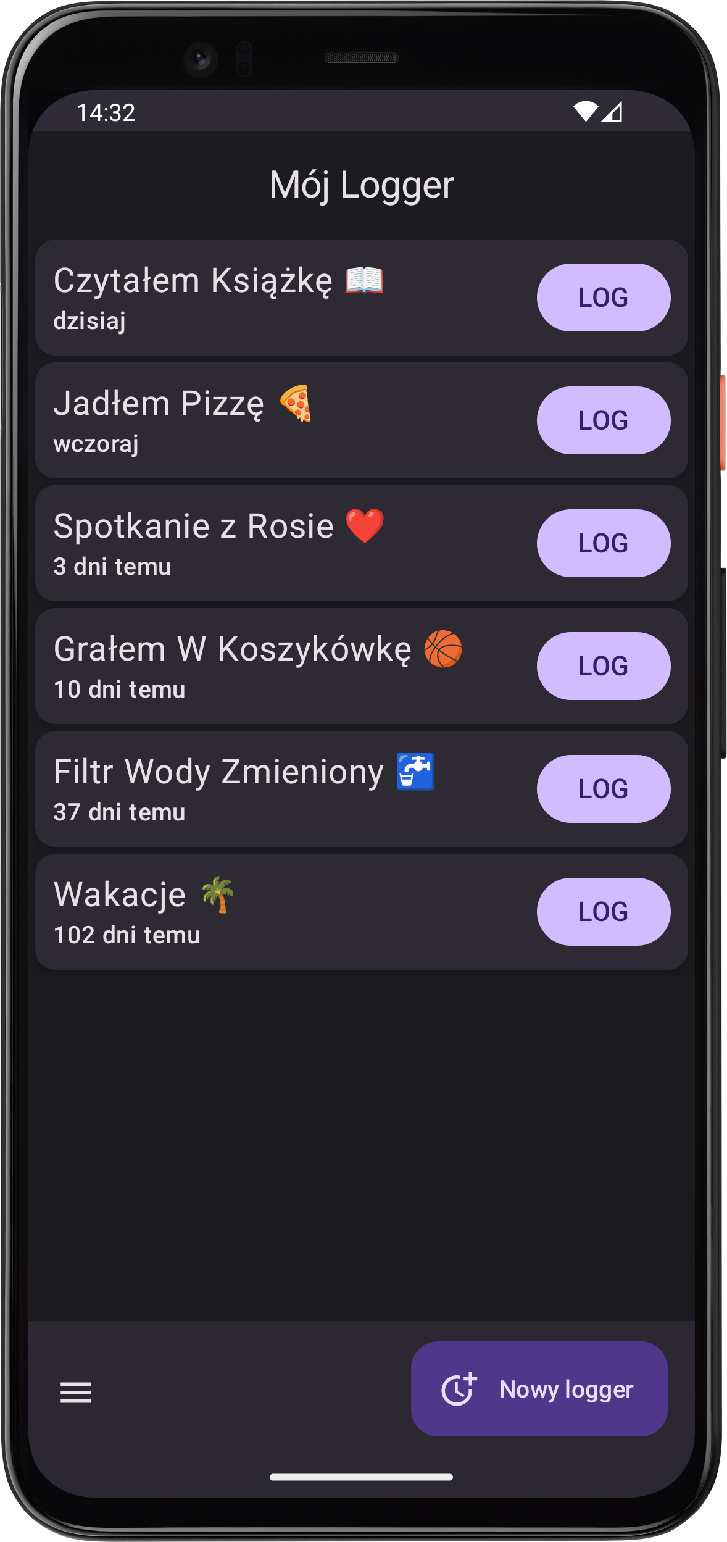727x1542 pixels.
Task: Create a Nowy logger
Action: coord(539,1389)
